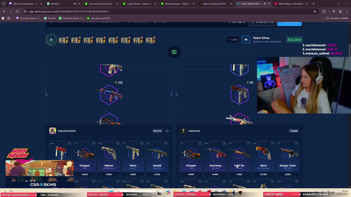Select the first case in the battle row
Viewport: 351px width, 197px height.
click(64, 40)
